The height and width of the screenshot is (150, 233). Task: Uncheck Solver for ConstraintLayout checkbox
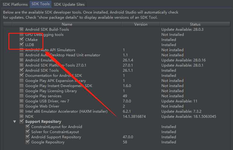click(x=28, y=132)
